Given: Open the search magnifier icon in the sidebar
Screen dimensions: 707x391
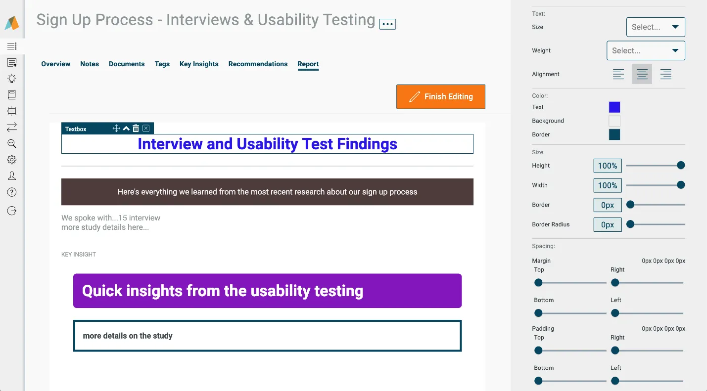Looking at the screenshot, I should coord(12,144).
